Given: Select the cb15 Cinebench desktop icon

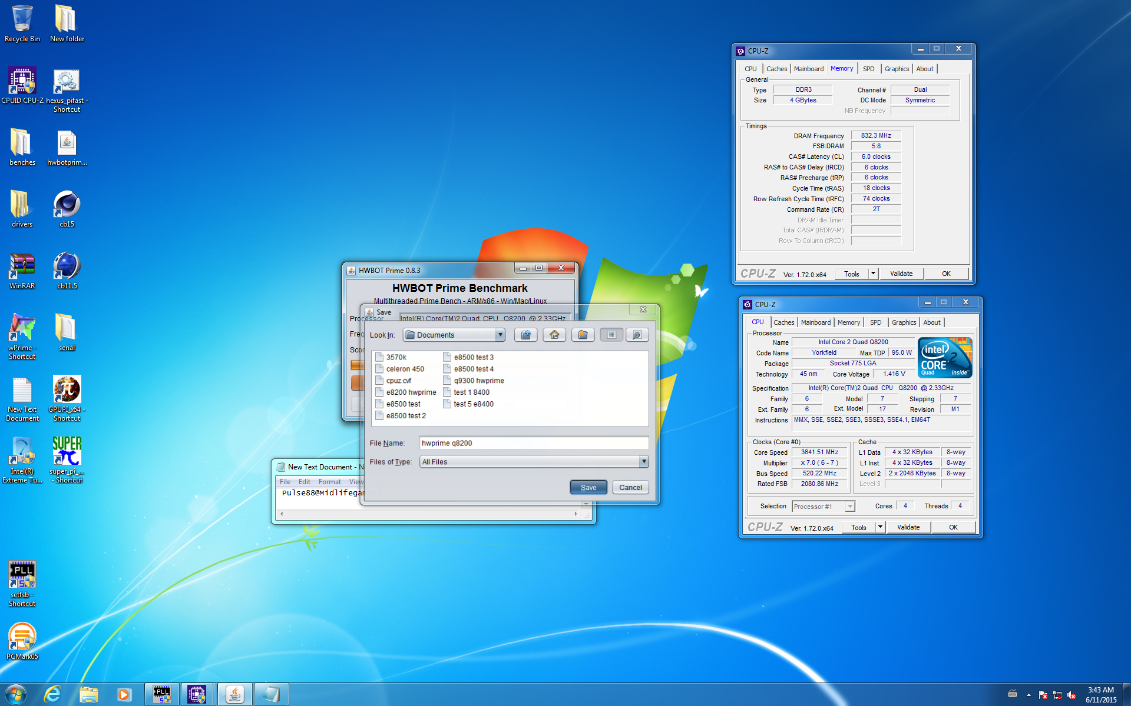Looking at the screenshot, I should 67,209.
